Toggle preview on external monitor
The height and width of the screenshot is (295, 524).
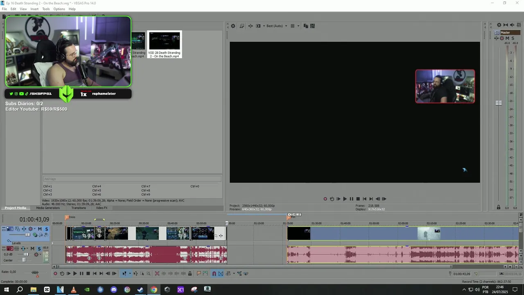(242, 26)
